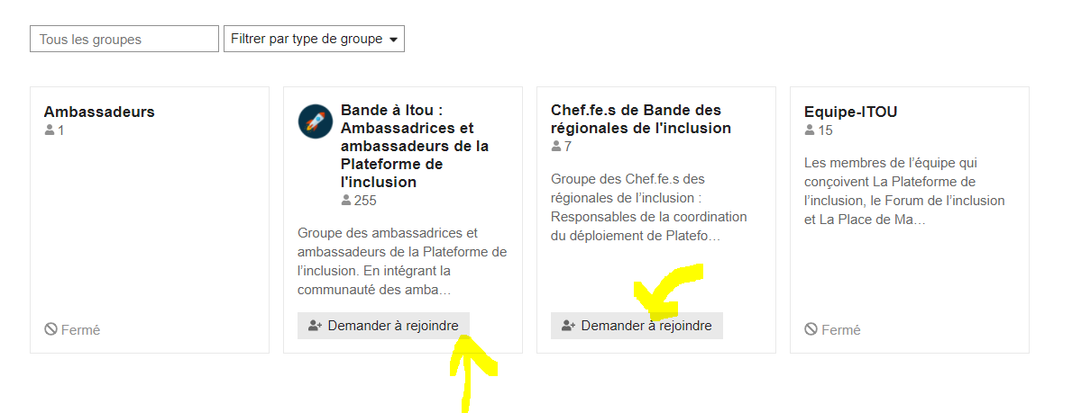1072x413 pixels.
Task: Click the member icon beside 1 in Ambassadeurs
Action: click(x=50, y=130)
